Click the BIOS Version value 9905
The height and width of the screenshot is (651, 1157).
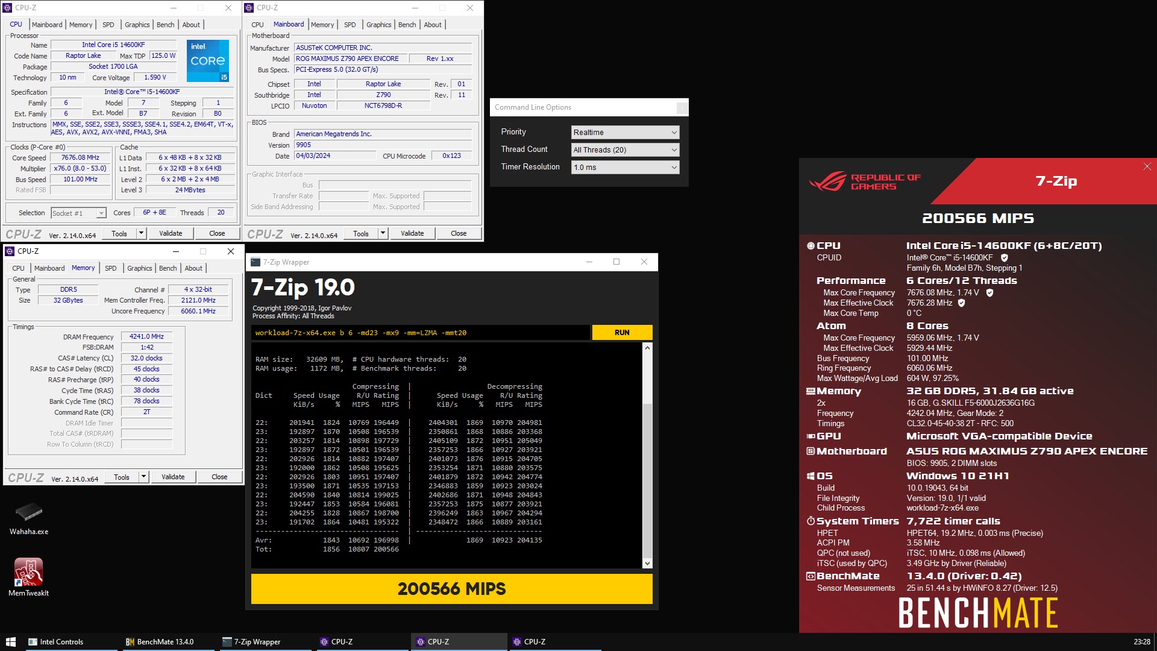coord(383,145)
